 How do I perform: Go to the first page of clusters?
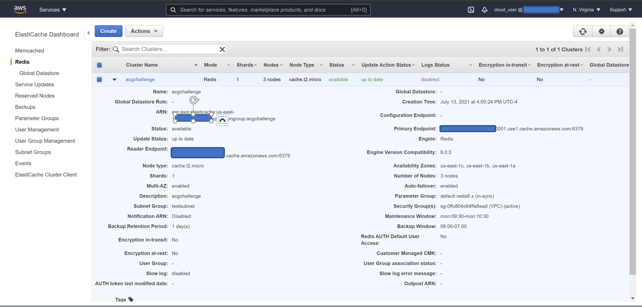pos(588,49)
